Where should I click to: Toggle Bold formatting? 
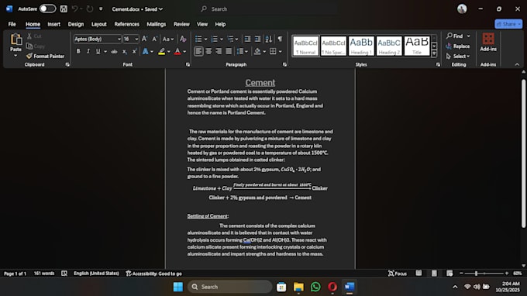point(78,51)
